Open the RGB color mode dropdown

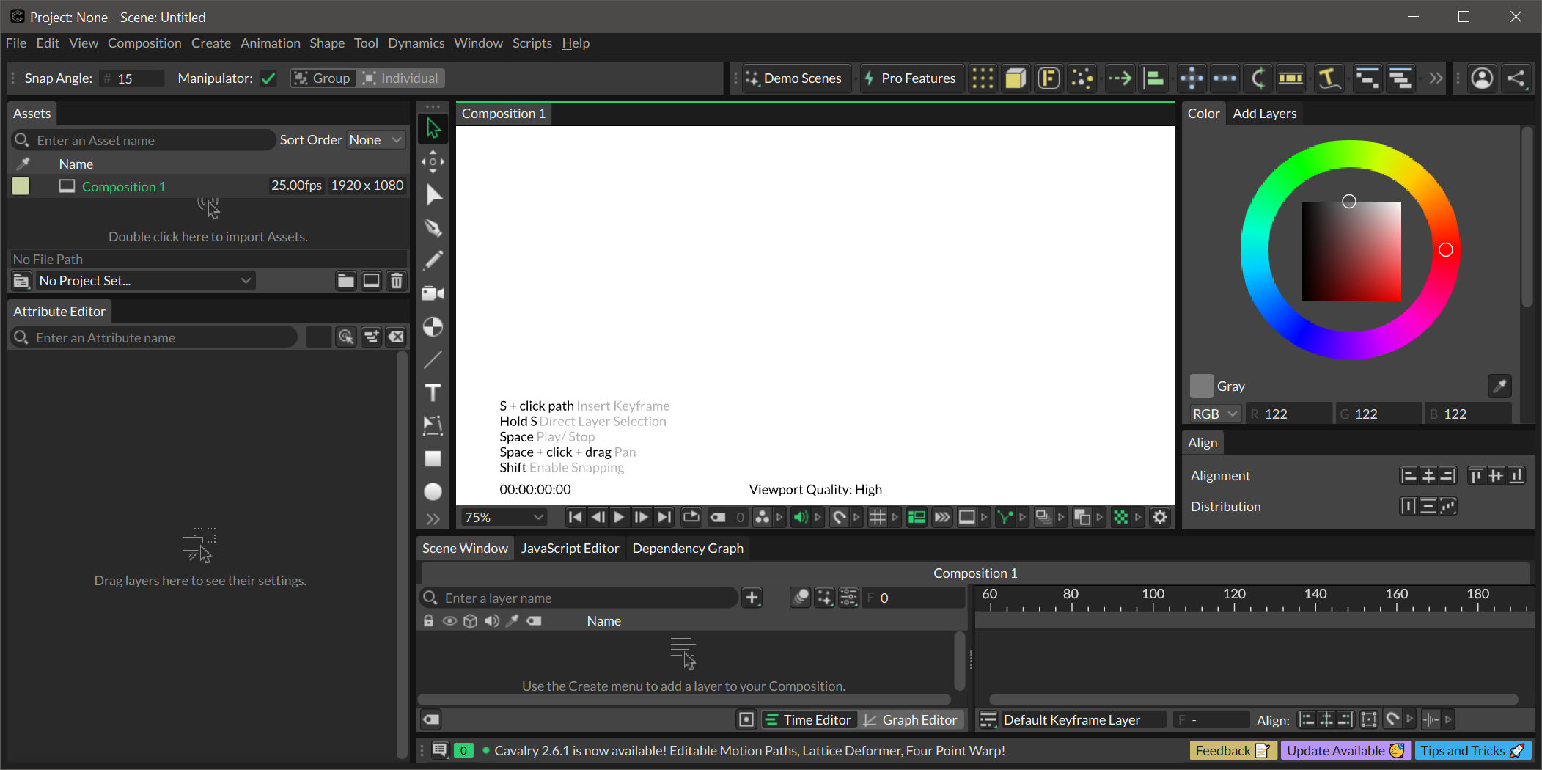click(x=1215, y=414)
